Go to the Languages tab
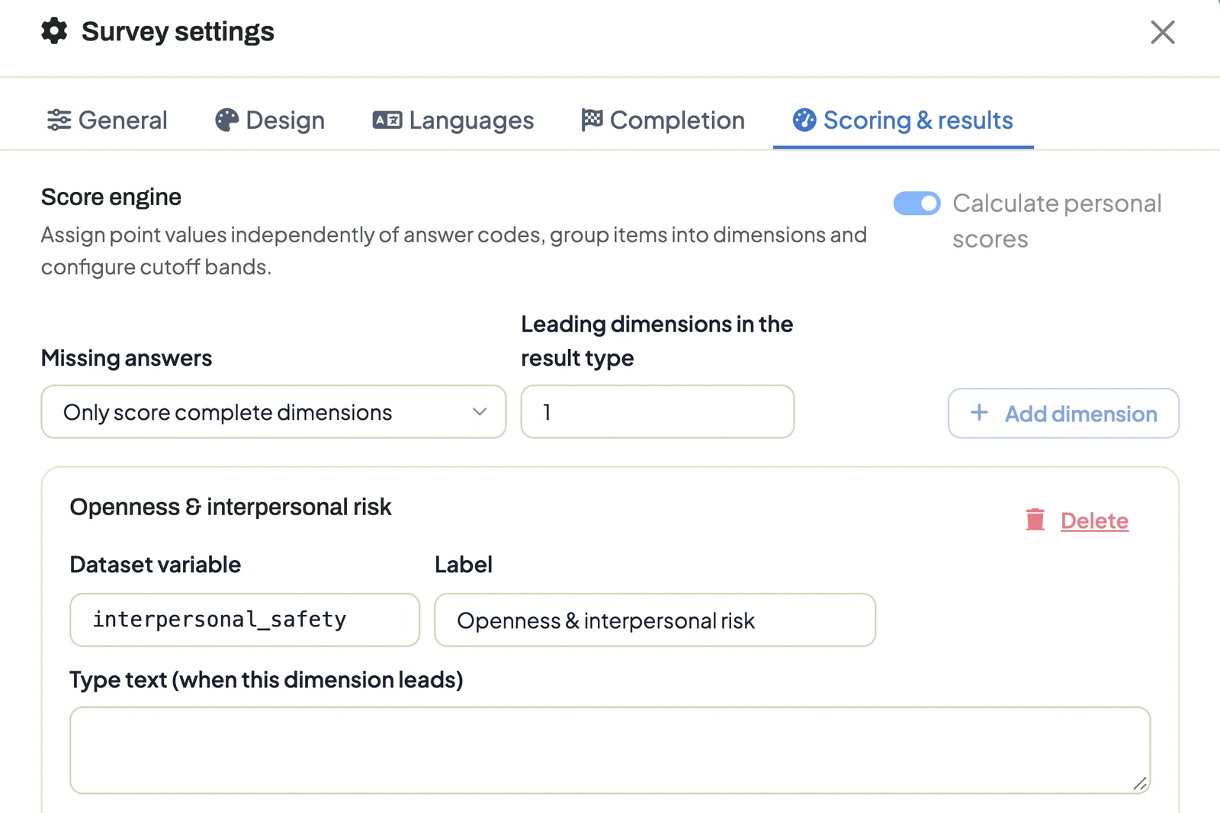The height and width of the screenshot is (813, 1220). point(453,120)
